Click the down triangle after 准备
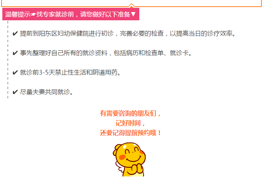Viewport: 263px width, 185px height. point(133,14)
